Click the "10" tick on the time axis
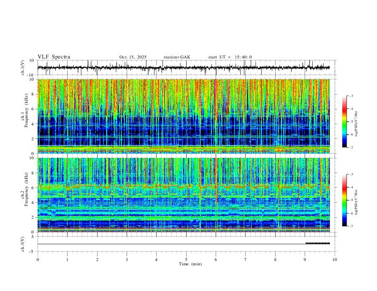 [335, 260]
